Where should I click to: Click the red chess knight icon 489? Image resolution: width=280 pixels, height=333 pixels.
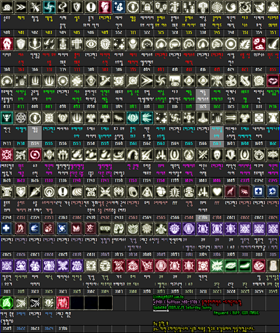coord(105,7)
